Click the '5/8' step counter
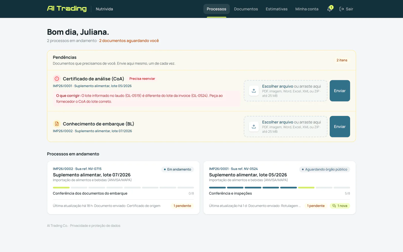403x252 pixels. 347,194
